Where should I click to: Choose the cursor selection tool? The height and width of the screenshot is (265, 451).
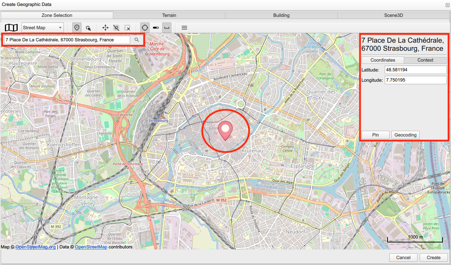click(x=89, y=27)
